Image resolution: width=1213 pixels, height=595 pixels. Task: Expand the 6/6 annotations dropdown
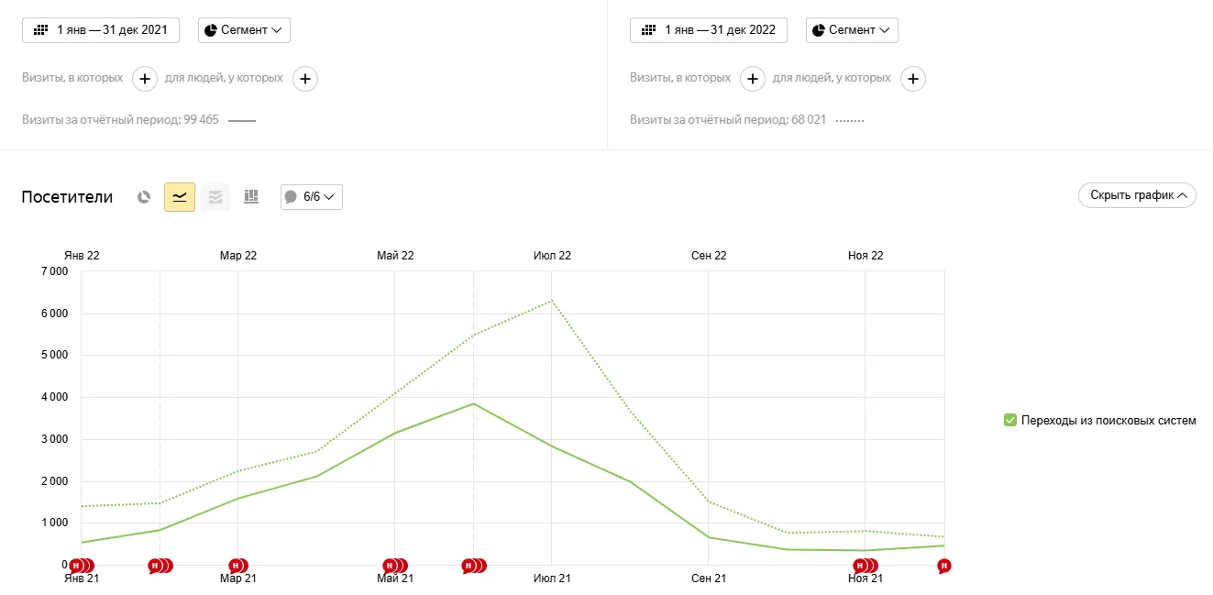tap(312, 197)
